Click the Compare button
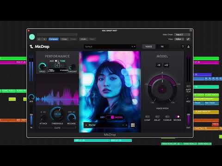The height and width of the screenshot is (166, 222). [54, 39]
